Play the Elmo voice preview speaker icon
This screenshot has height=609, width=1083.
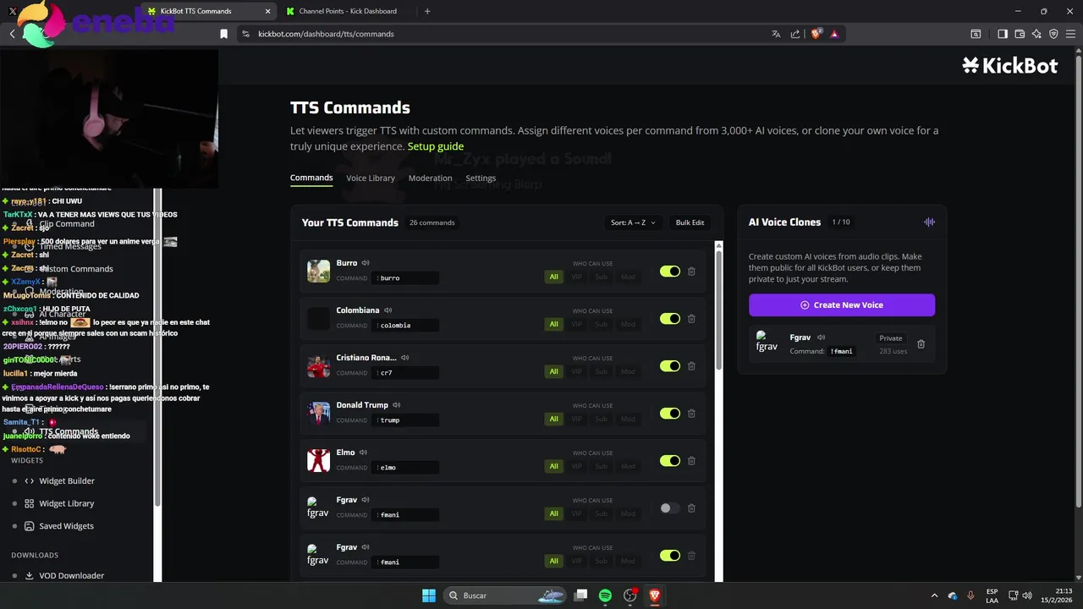coord(363,453)
